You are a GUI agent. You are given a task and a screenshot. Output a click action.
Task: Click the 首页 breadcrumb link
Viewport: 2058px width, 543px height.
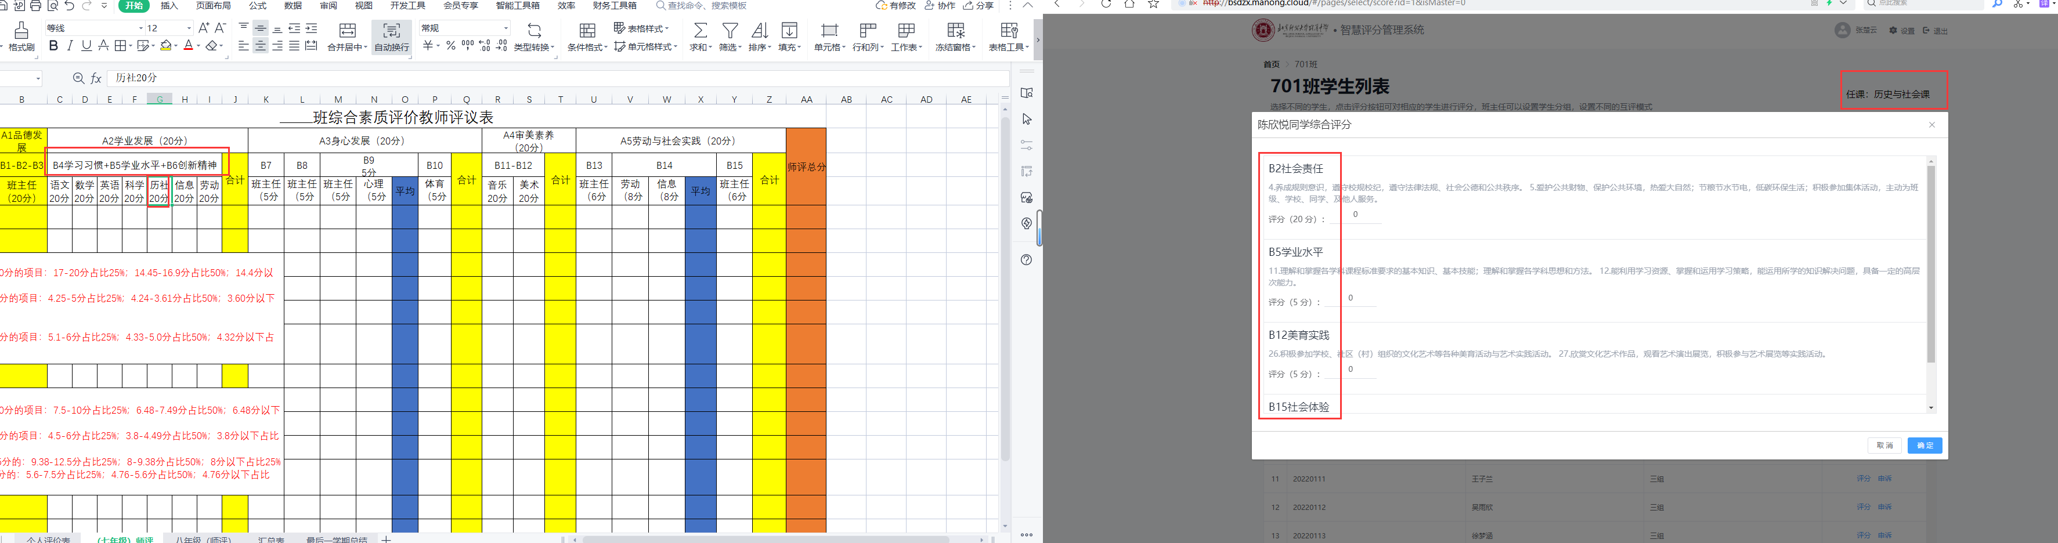tap(1271, 64)
